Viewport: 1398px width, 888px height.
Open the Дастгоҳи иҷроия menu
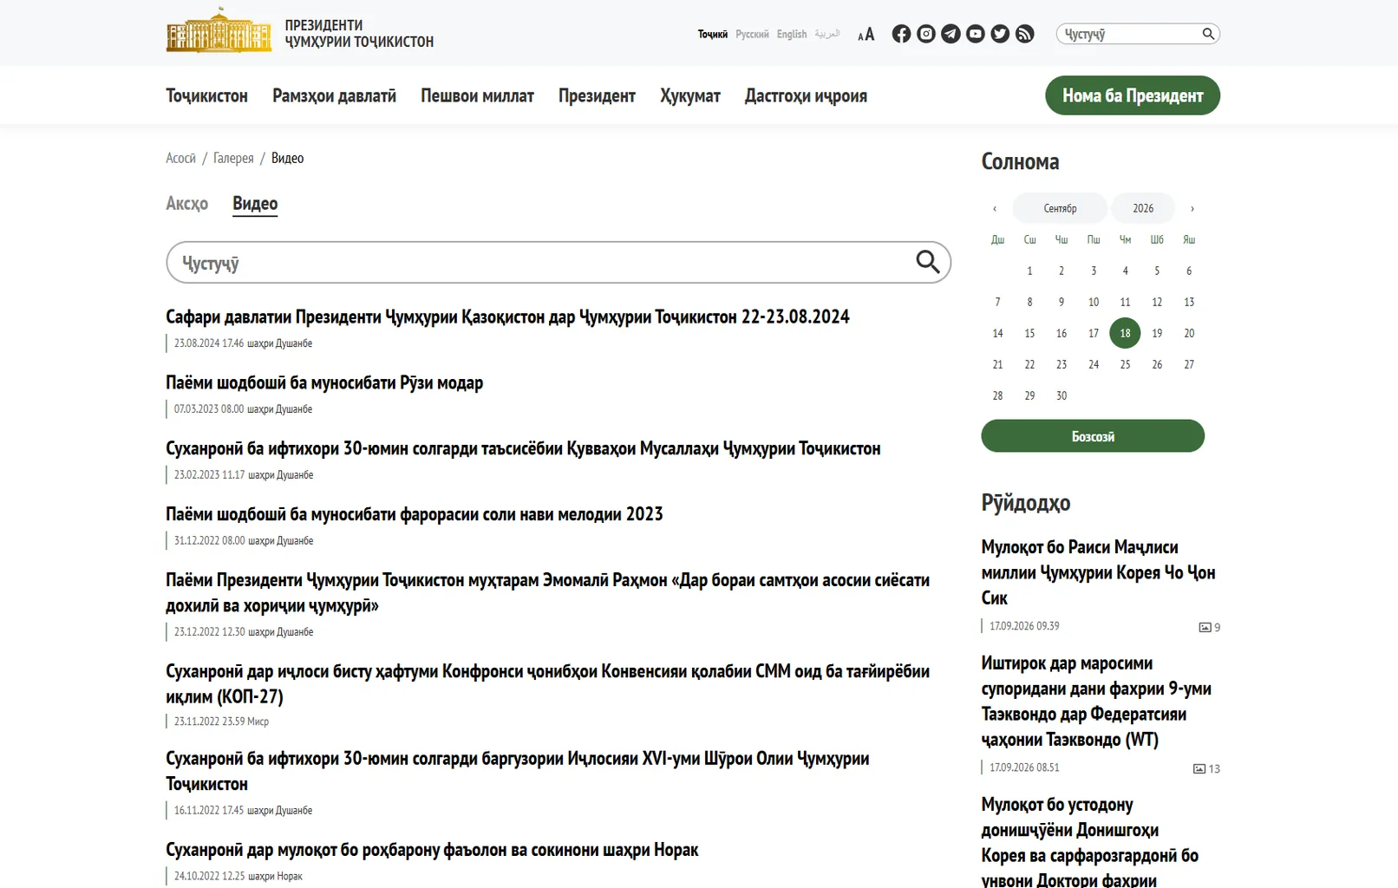806,95
